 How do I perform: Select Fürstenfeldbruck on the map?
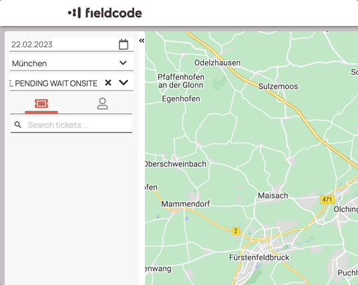[x=259, y=258]
